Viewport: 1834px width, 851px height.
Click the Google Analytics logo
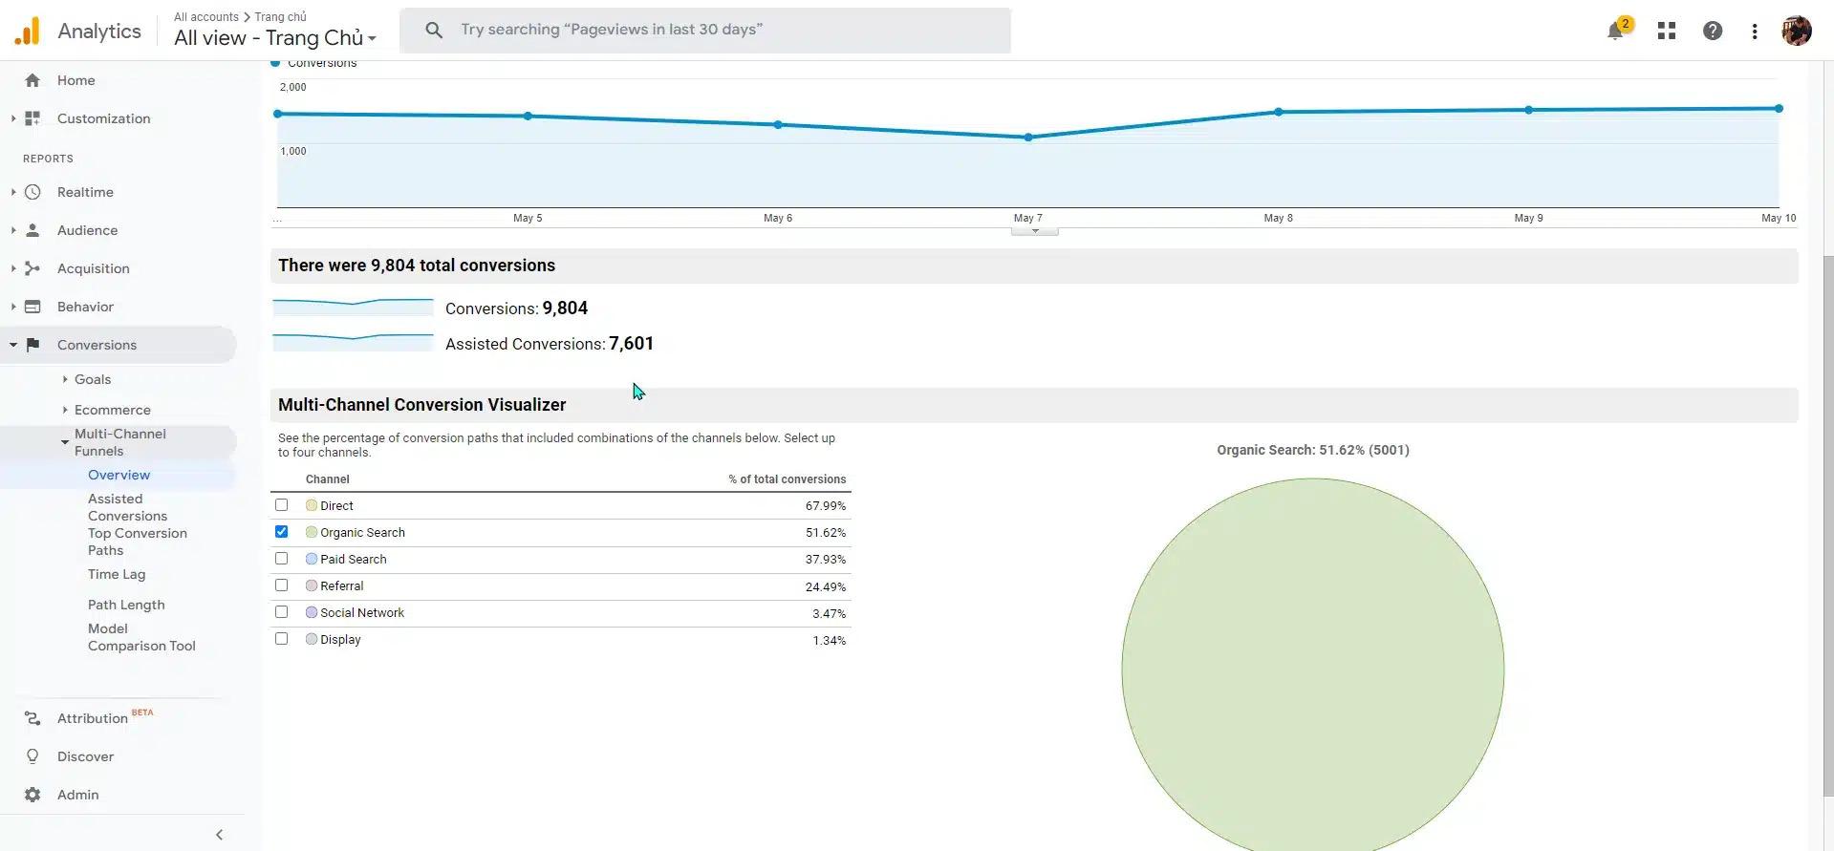coord(28,31)
